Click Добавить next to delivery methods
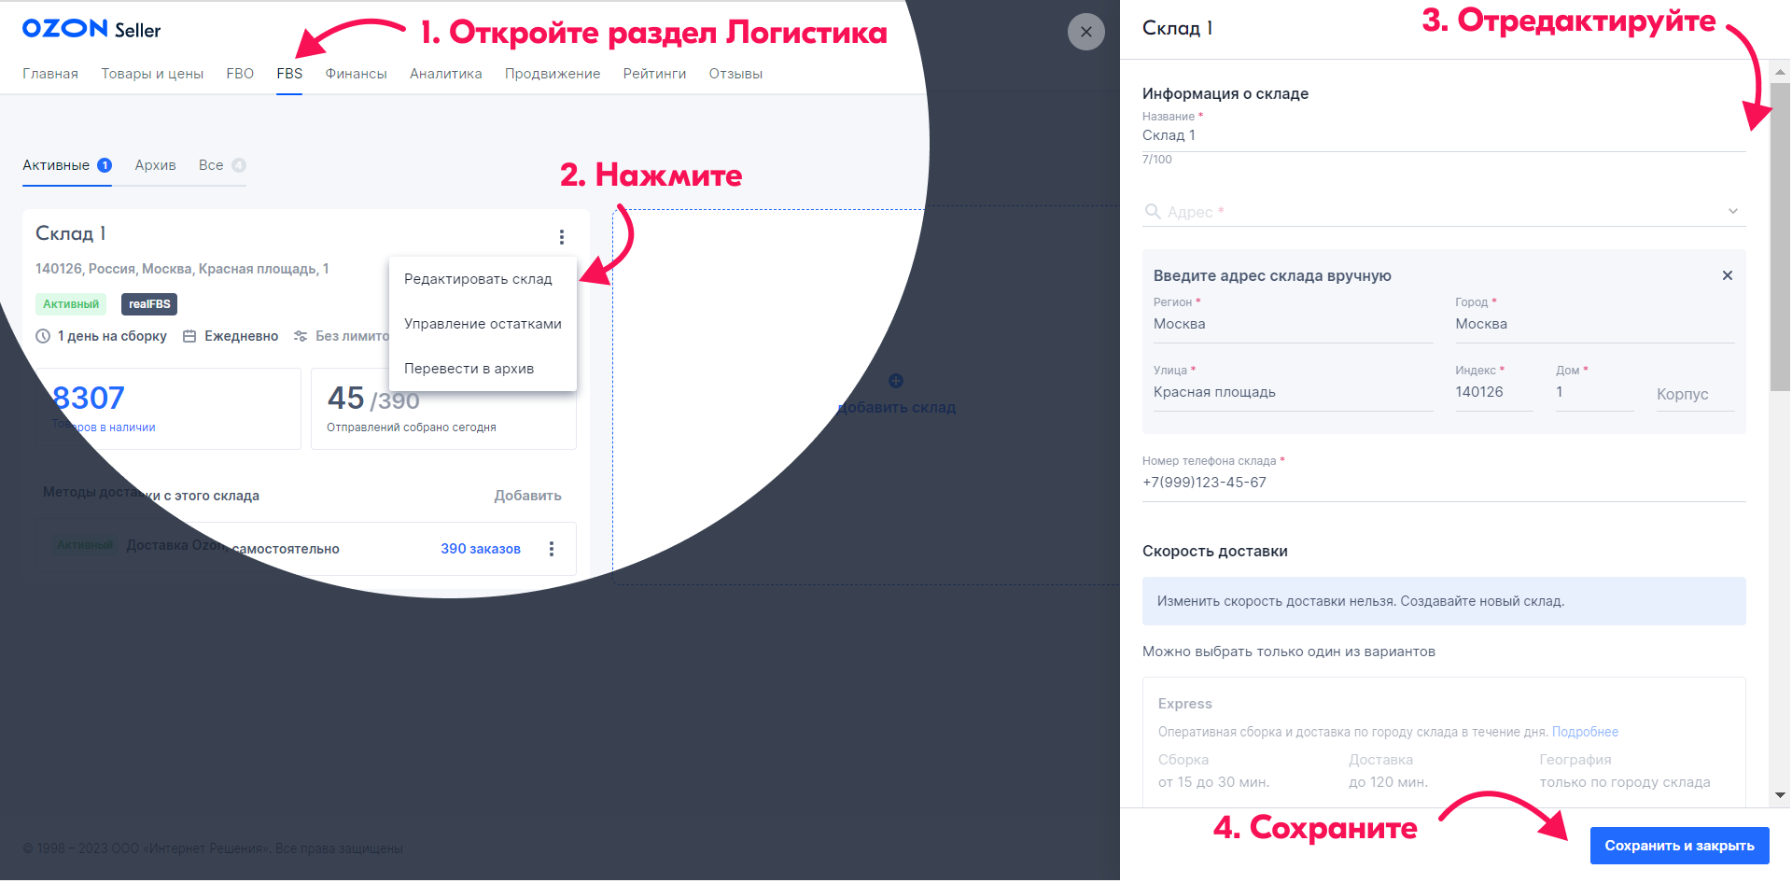Viewport: 1792px width, 883px height. tap(527, 496)
